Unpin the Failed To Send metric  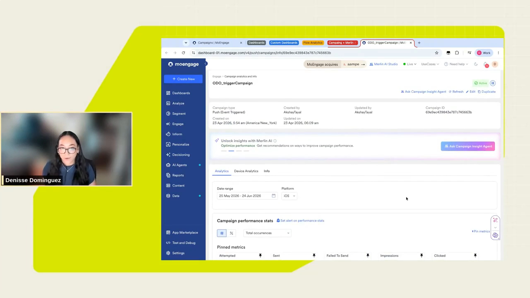pyautogui.click(x=368, y=256)
